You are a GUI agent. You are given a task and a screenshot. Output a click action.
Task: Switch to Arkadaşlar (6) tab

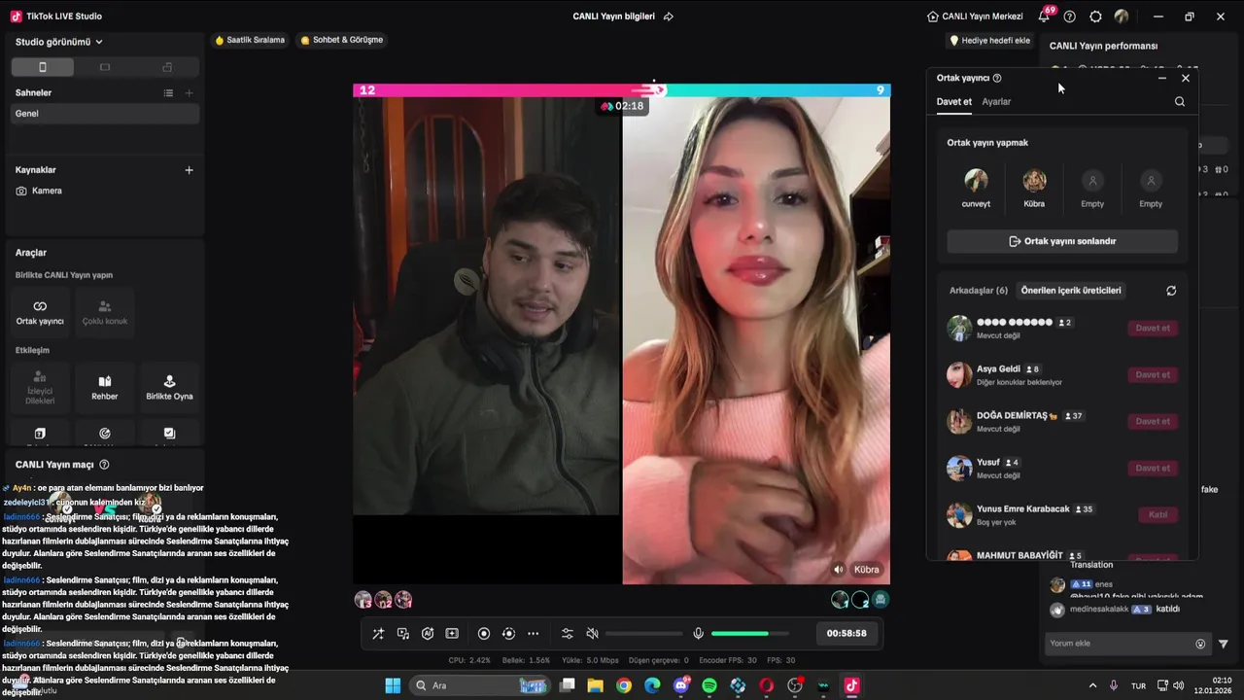(979, 291)
